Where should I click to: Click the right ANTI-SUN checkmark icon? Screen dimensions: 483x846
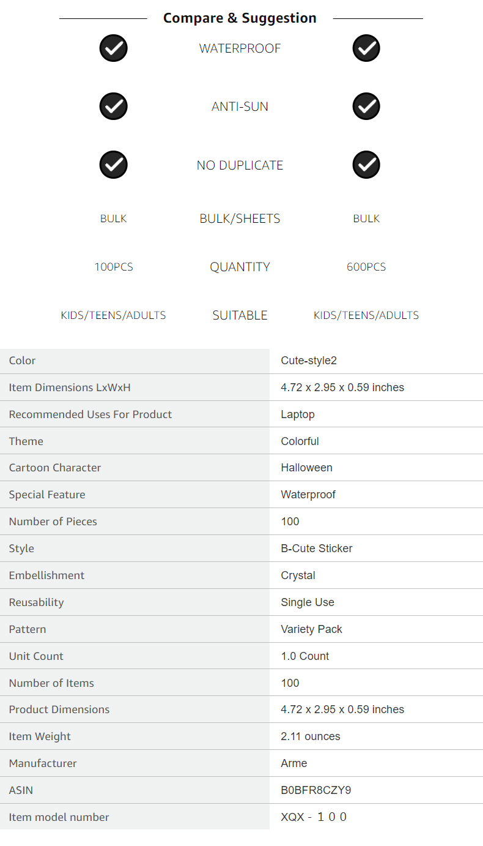[x=366, y=107]
